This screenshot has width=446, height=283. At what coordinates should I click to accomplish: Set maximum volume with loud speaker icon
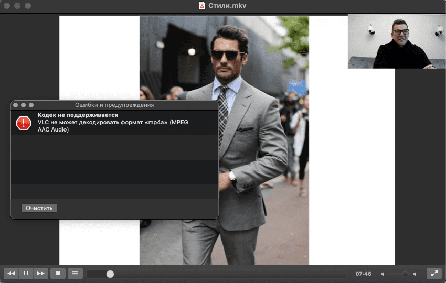click(417, 274)
